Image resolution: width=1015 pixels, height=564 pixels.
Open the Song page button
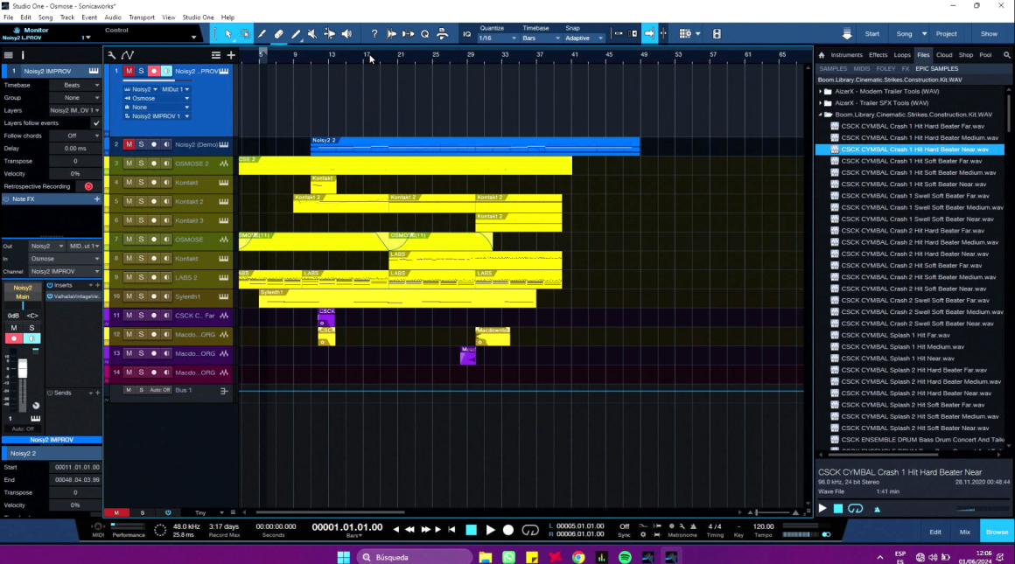[x=904, y=34]
